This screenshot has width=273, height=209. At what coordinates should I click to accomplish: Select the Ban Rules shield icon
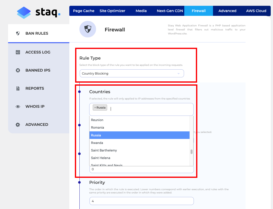pos(18,33)
